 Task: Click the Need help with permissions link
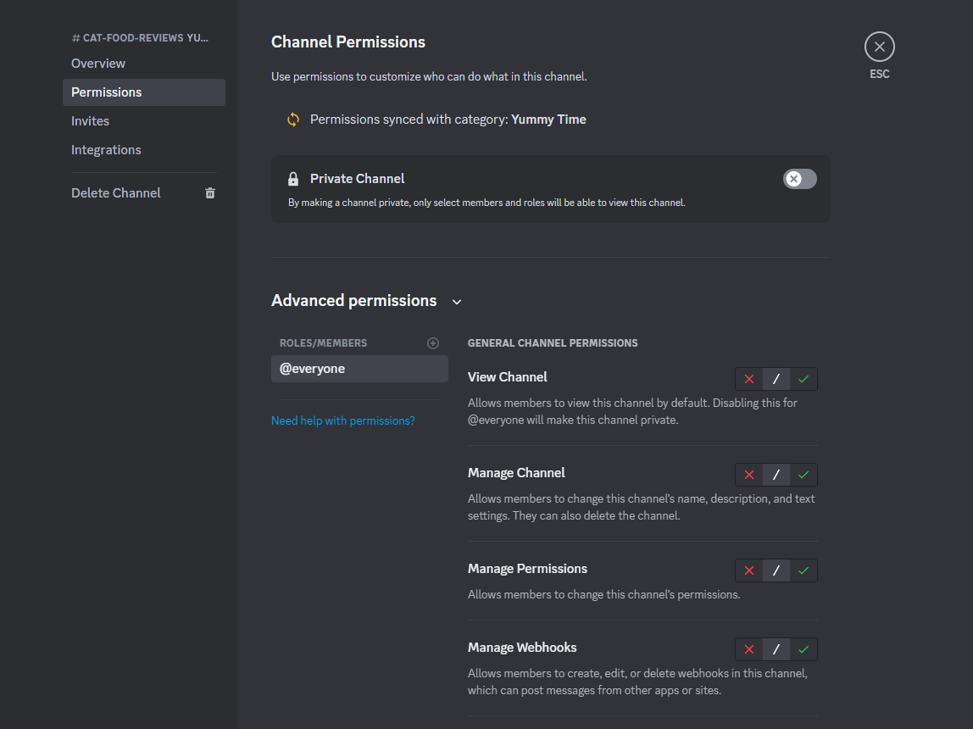pos(342,420)
